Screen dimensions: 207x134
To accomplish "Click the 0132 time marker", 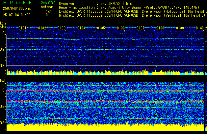I will tap(42, 28).
